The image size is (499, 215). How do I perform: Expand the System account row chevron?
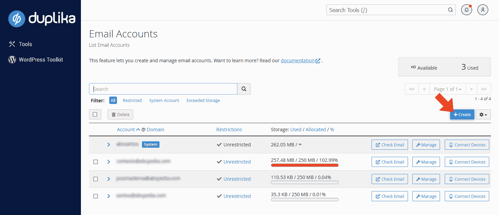[108, 144]
